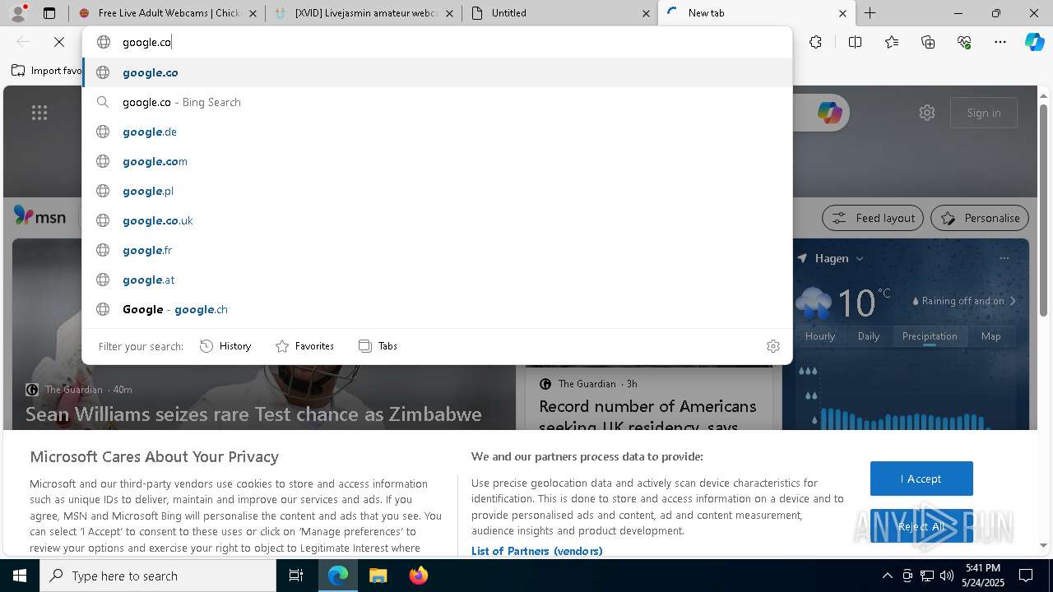Select Map weather tab
The width and height of the screenshot is (1053, 592).
coord(991,336)
